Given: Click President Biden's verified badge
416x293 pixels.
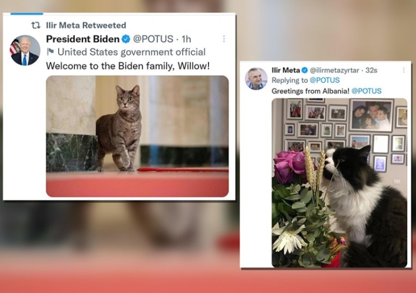Looking at the screenshot, I should click(126, 39).
